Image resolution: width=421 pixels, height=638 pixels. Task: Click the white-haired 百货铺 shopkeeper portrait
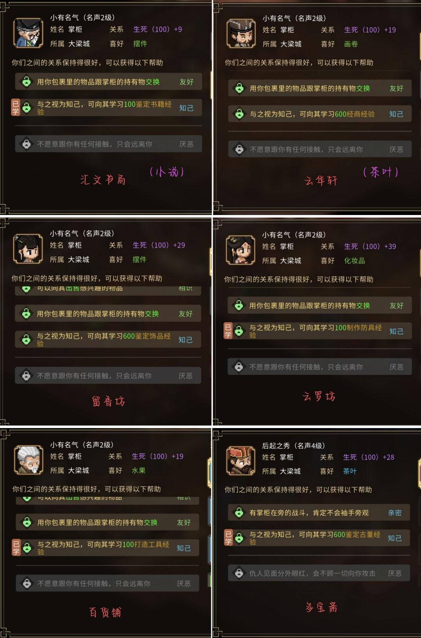coord(28,460)
